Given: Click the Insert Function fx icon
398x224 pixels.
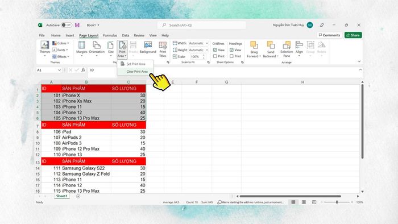Looking at the screenshot, I should pyautogui.click(x=83, y=70).
